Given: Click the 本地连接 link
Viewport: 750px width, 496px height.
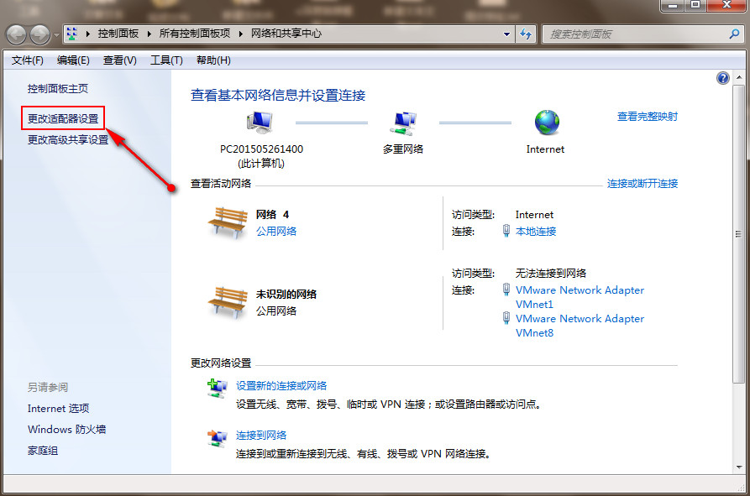Looking at the screenshot, I should click(x=536, y=231).
